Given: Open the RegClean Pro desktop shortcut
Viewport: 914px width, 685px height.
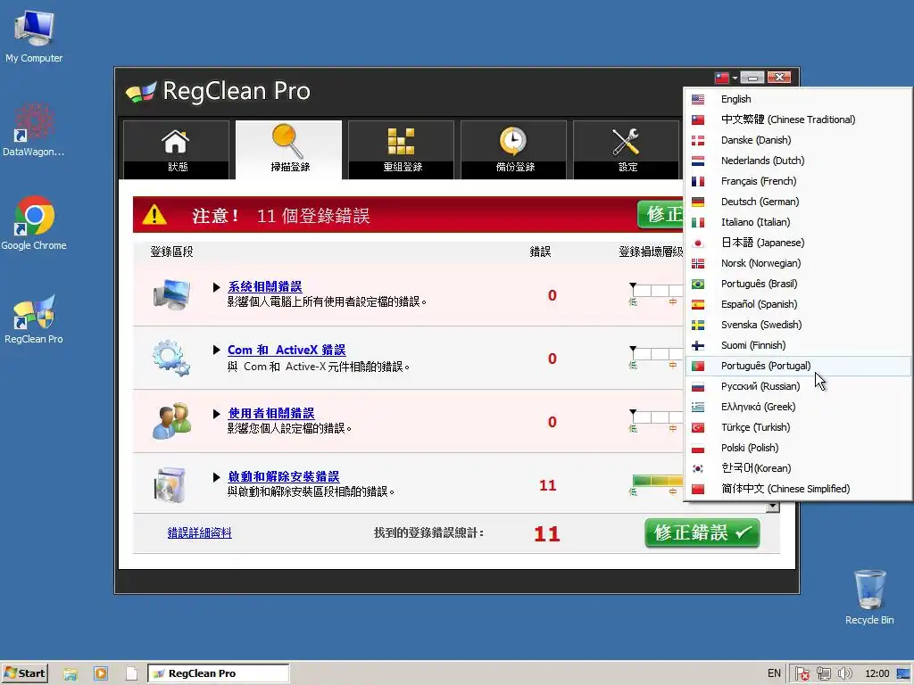Looking at the screenshot, I should pyautogui.click(x=34, y=318).
